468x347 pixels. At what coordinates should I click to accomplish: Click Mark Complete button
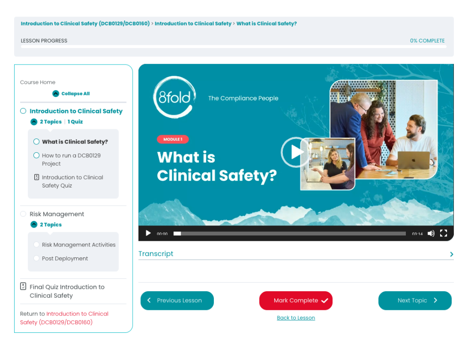[296, 300]
